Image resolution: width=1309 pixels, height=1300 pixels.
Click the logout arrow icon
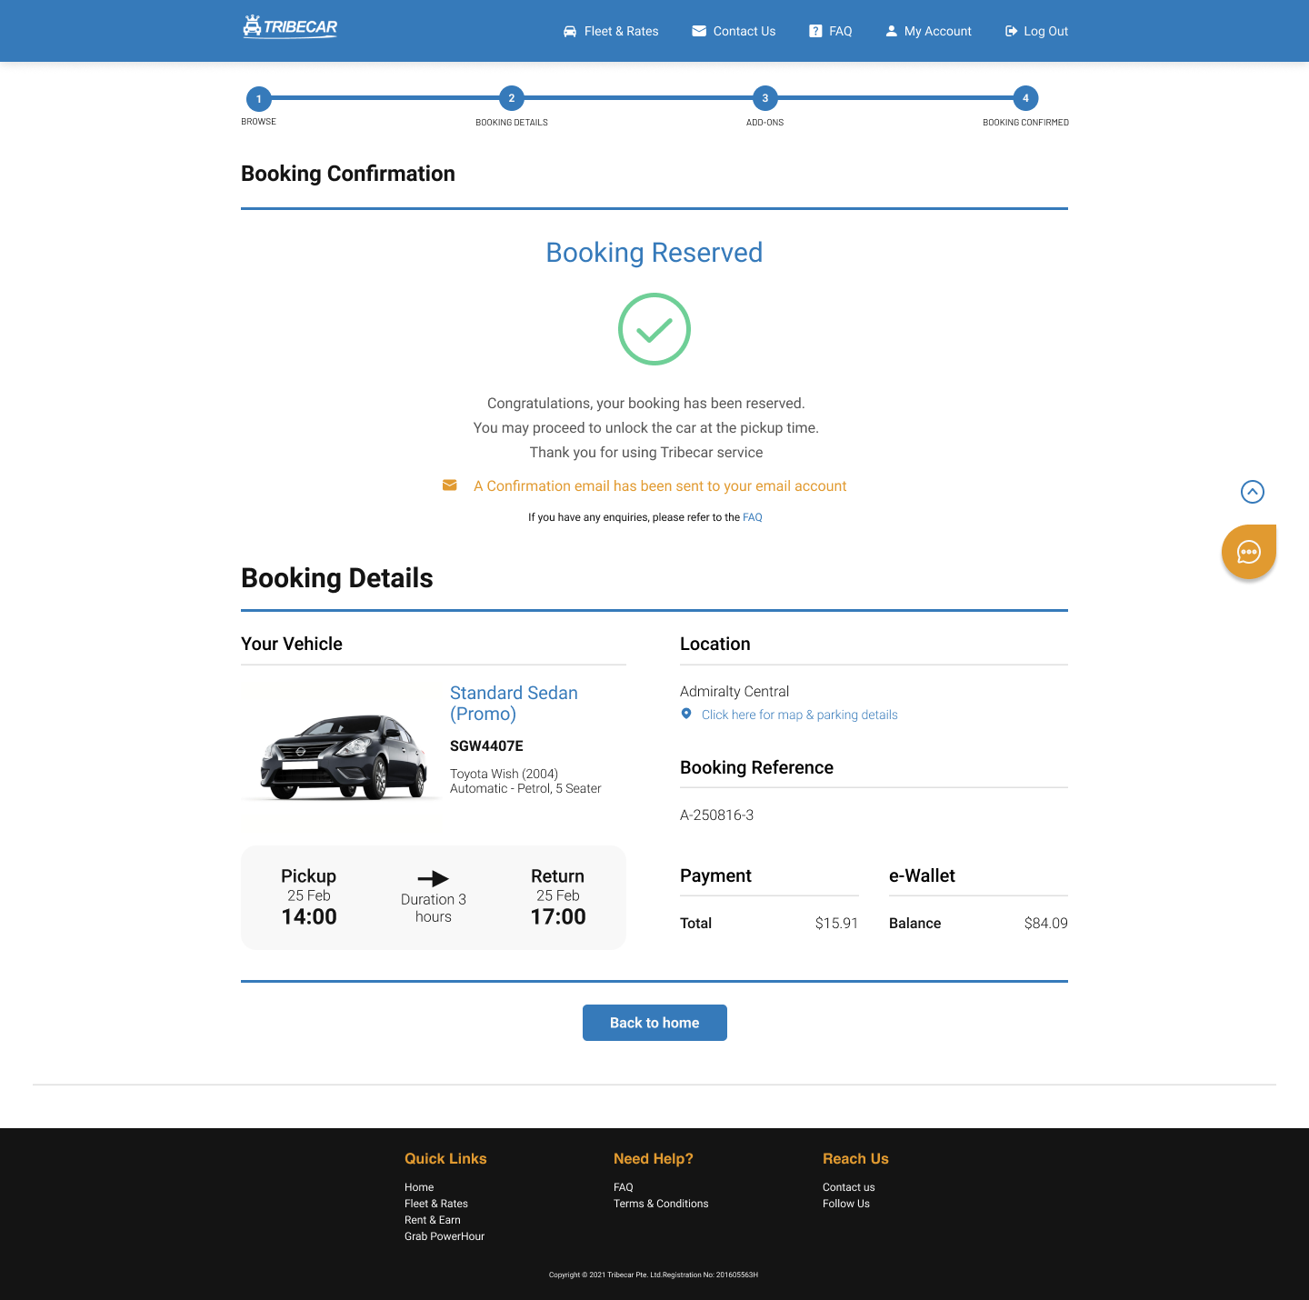[x=1011, y=31]
